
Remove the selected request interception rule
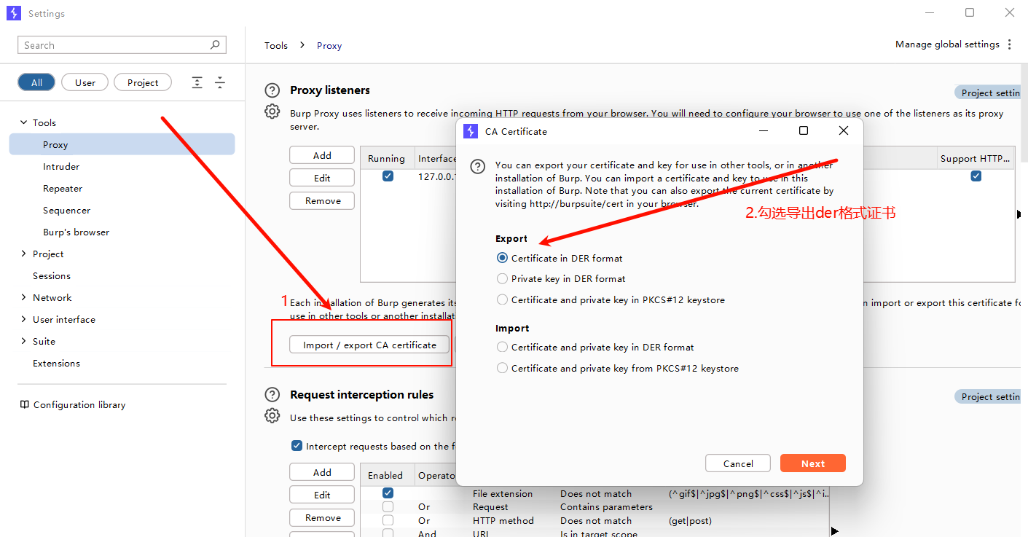click(x=322, y=517)
